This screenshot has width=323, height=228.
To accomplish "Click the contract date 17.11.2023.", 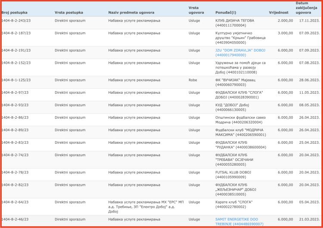I will pos(309,21).
